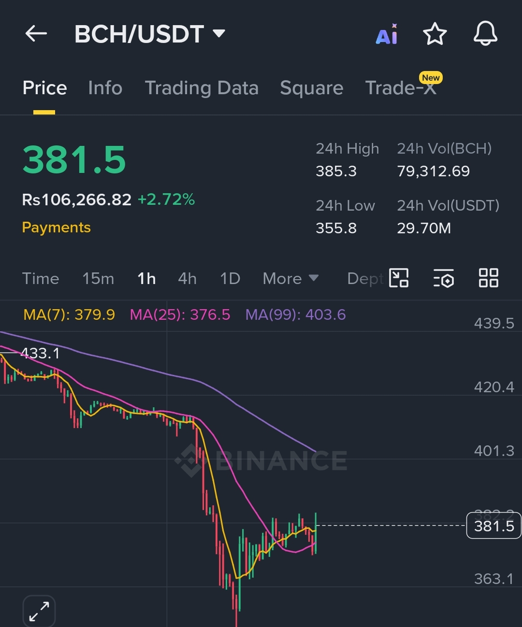Image resolution: width=522 pixels, height=627 pixels.
Task: Open the Trading Data tab
Action: [202, 88]
